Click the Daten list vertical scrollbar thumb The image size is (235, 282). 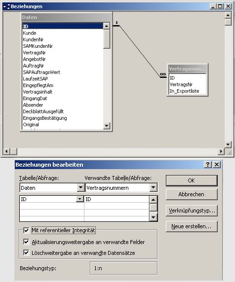click(107, 39)
